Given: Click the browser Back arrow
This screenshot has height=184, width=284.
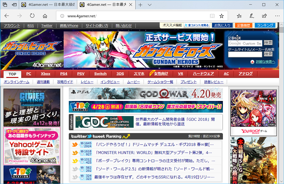Looking at the screenshot, I should [x=7, y=16].
